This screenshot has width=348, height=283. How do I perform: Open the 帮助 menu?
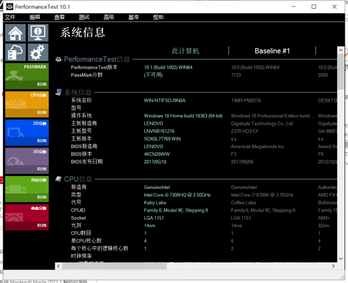pos(158,17)
